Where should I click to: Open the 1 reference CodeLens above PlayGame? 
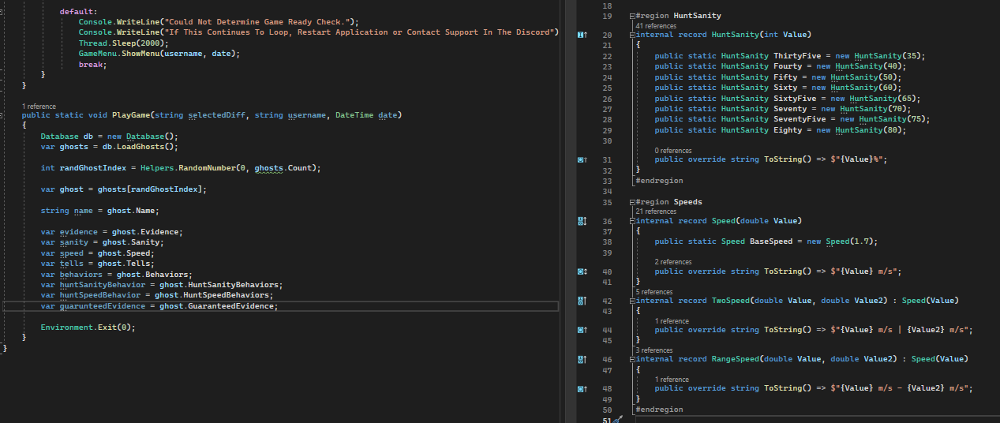39,106
